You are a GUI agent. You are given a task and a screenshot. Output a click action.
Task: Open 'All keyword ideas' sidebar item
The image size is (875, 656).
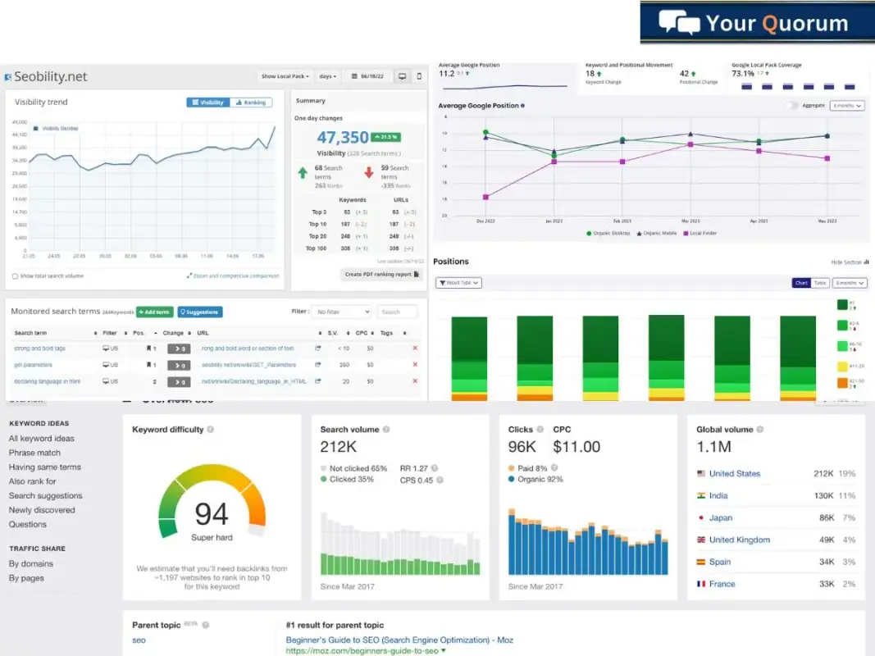[41, 439]
